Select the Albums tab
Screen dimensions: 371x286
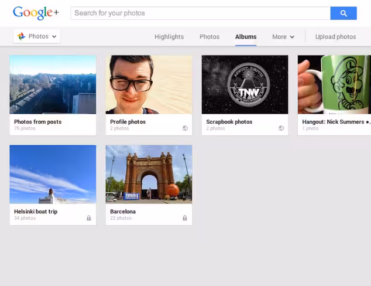(246, 37)
